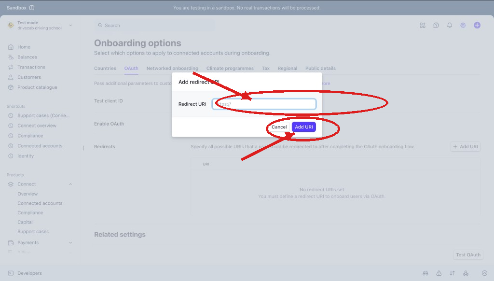Screen dimensions: 494x281
Task: Click the Home house icon
Action: click(11, 47)
